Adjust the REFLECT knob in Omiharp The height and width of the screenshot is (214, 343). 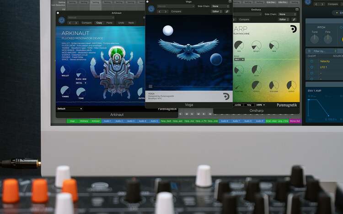[x=257, y=45]
